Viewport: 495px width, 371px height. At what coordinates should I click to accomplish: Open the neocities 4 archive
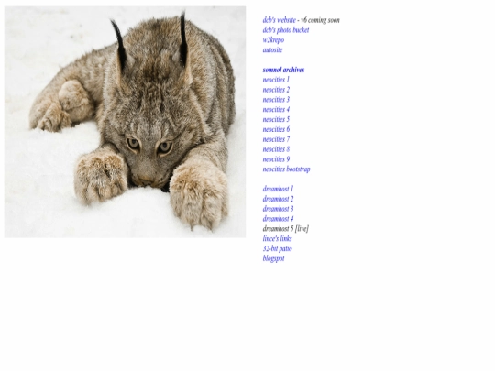tap(276, 110)
